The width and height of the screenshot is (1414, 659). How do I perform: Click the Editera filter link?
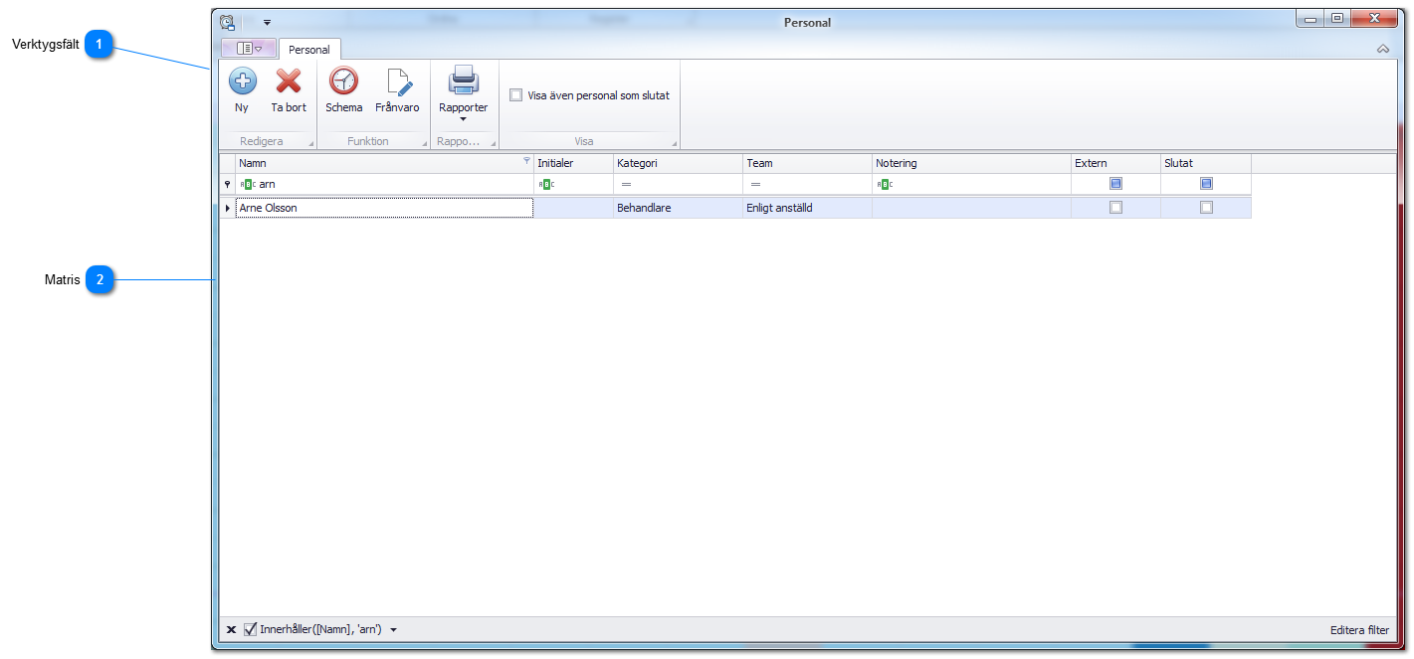click(x=1358, y=630)
